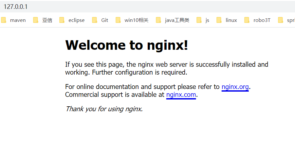Viewport: 295px width, 142px height.
Task: Open the maven bookmarks folder
Action: click(13, 20)
